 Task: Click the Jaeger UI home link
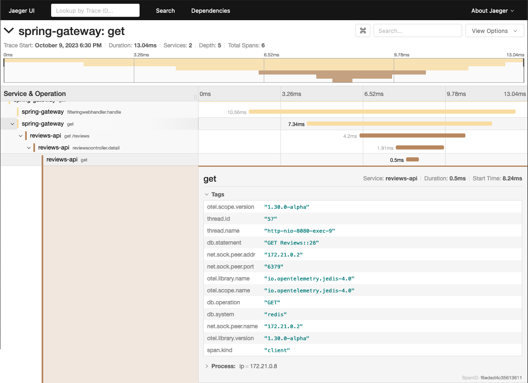[x=22, y=11]
